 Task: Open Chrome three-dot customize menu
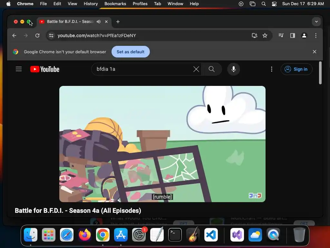[x=316, y=36]
